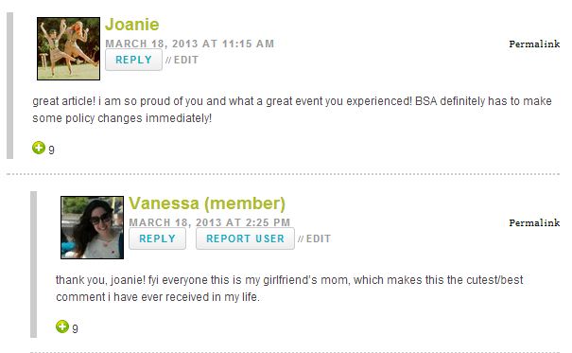Open Permalink for Joanie's comment
572x353 pixels.
pyautogui.click(x=534, y=44)
